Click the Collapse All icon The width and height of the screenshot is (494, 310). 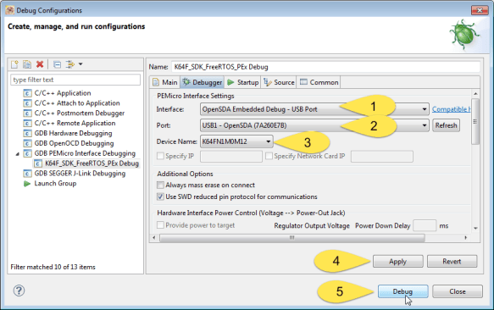tap(57, 64)
